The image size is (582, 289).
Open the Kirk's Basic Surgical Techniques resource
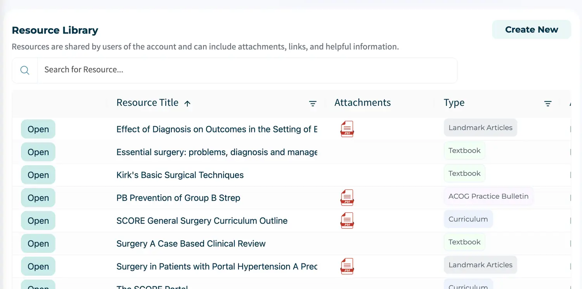38,175
